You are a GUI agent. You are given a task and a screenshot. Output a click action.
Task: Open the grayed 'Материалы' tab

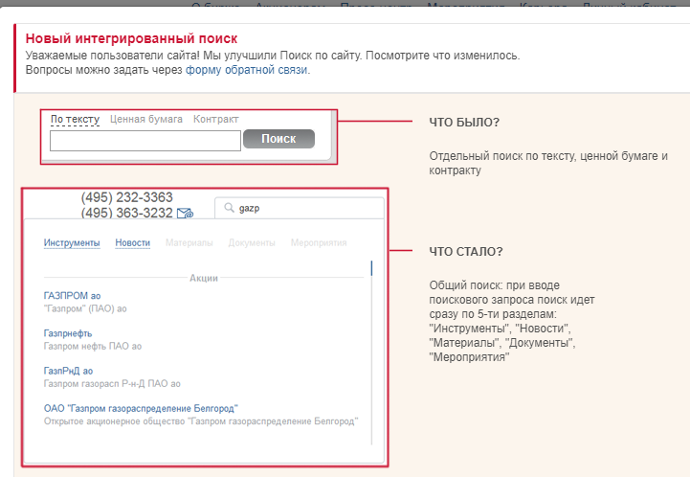(189, 242)
